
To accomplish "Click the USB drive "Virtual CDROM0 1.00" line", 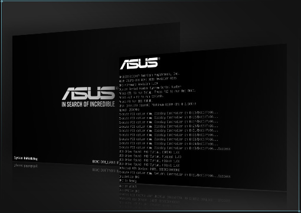I will click(149, 152).
